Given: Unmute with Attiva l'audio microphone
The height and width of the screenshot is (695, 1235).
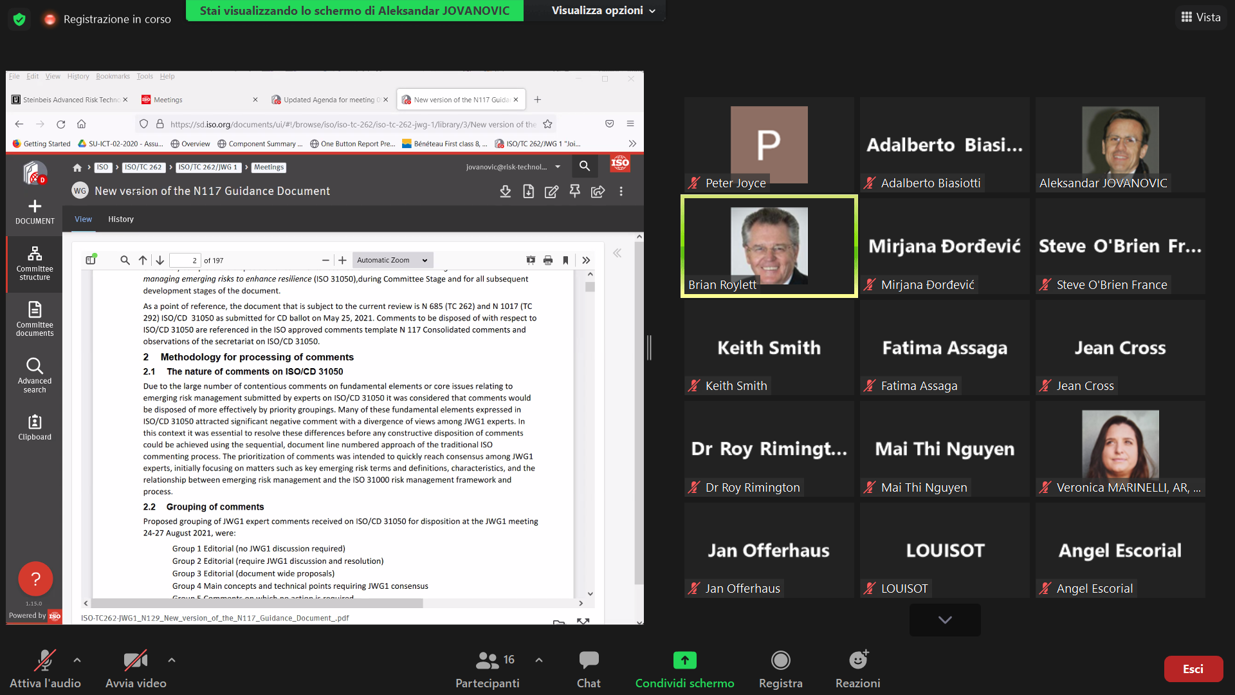Looking at the screenshot, I should tap(44, 661).
